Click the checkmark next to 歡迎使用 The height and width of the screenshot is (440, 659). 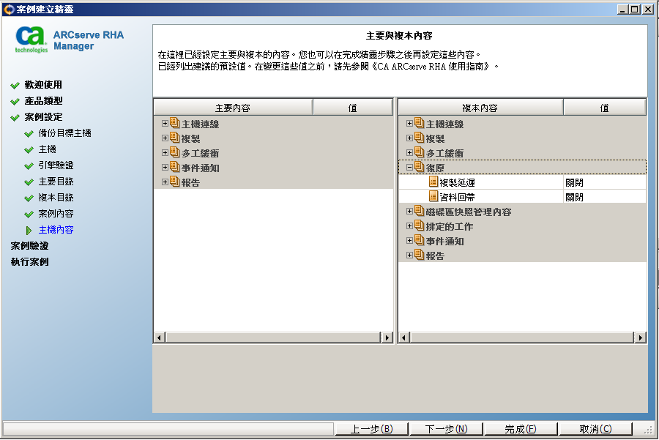coord(15,86)
